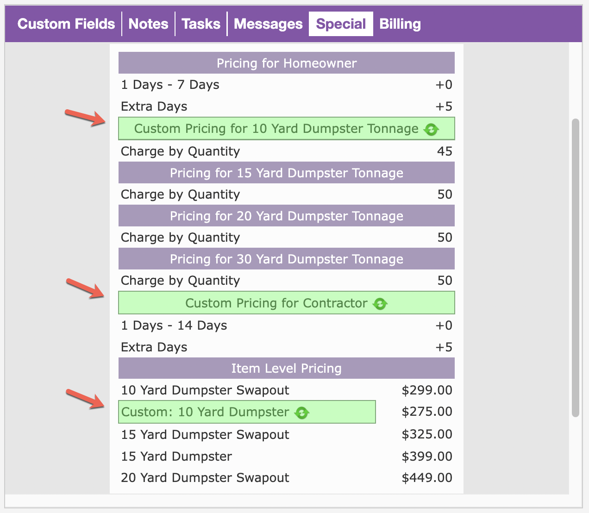Select the Special tab
Viewport: 589px width, 513px height.
(341, 24)
